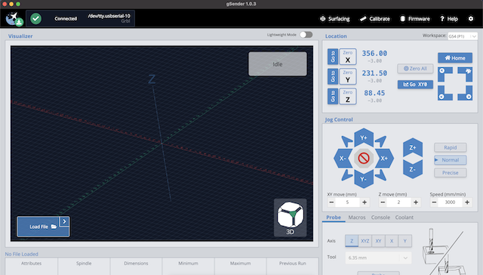The image size is (483, 275).
Task: Open the Workspace G54 dropdown
Action: point(463,36)
